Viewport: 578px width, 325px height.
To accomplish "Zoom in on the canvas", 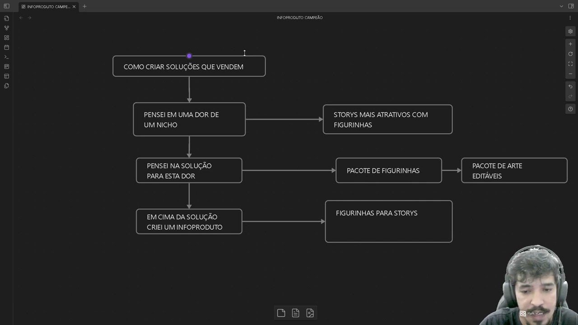I will (x=570, y=44).
